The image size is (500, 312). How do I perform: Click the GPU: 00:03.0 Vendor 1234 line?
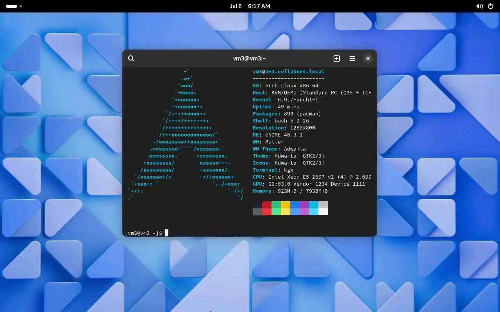coord(309,184)
